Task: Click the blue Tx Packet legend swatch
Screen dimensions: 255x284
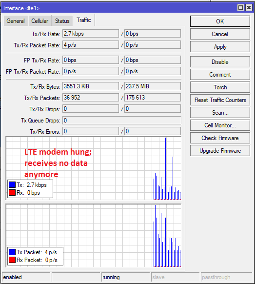Action: pyautogui.click(x=12, y=252)
